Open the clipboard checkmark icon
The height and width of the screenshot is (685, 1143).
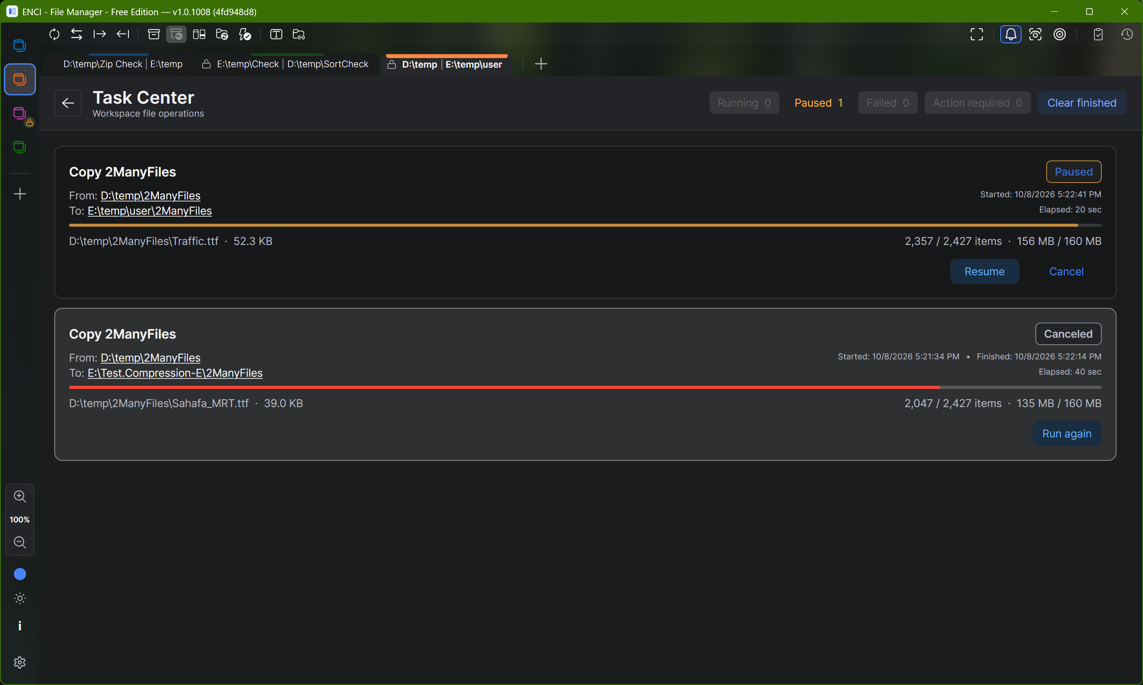click(1098, 34)
